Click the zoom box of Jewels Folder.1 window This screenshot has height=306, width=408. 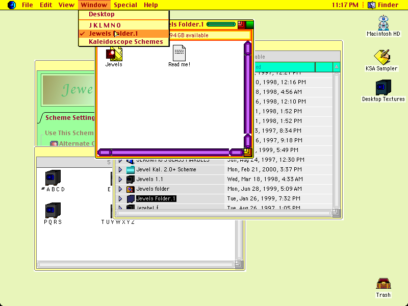point(242,24)
